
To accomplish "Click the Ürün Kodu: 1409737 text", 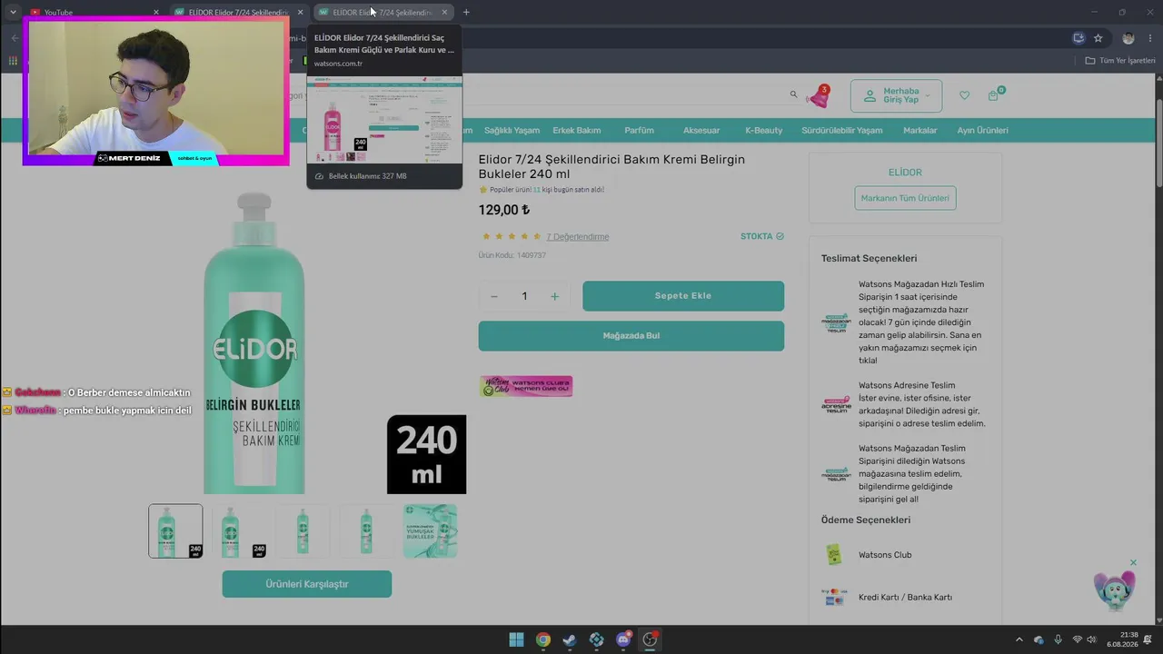I will pyautogui.click(x=512, y=255).
